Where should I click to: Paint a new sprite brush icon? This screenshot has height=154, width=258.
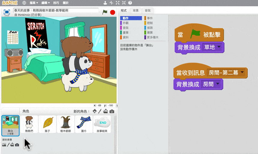click(x=100, y=111)
